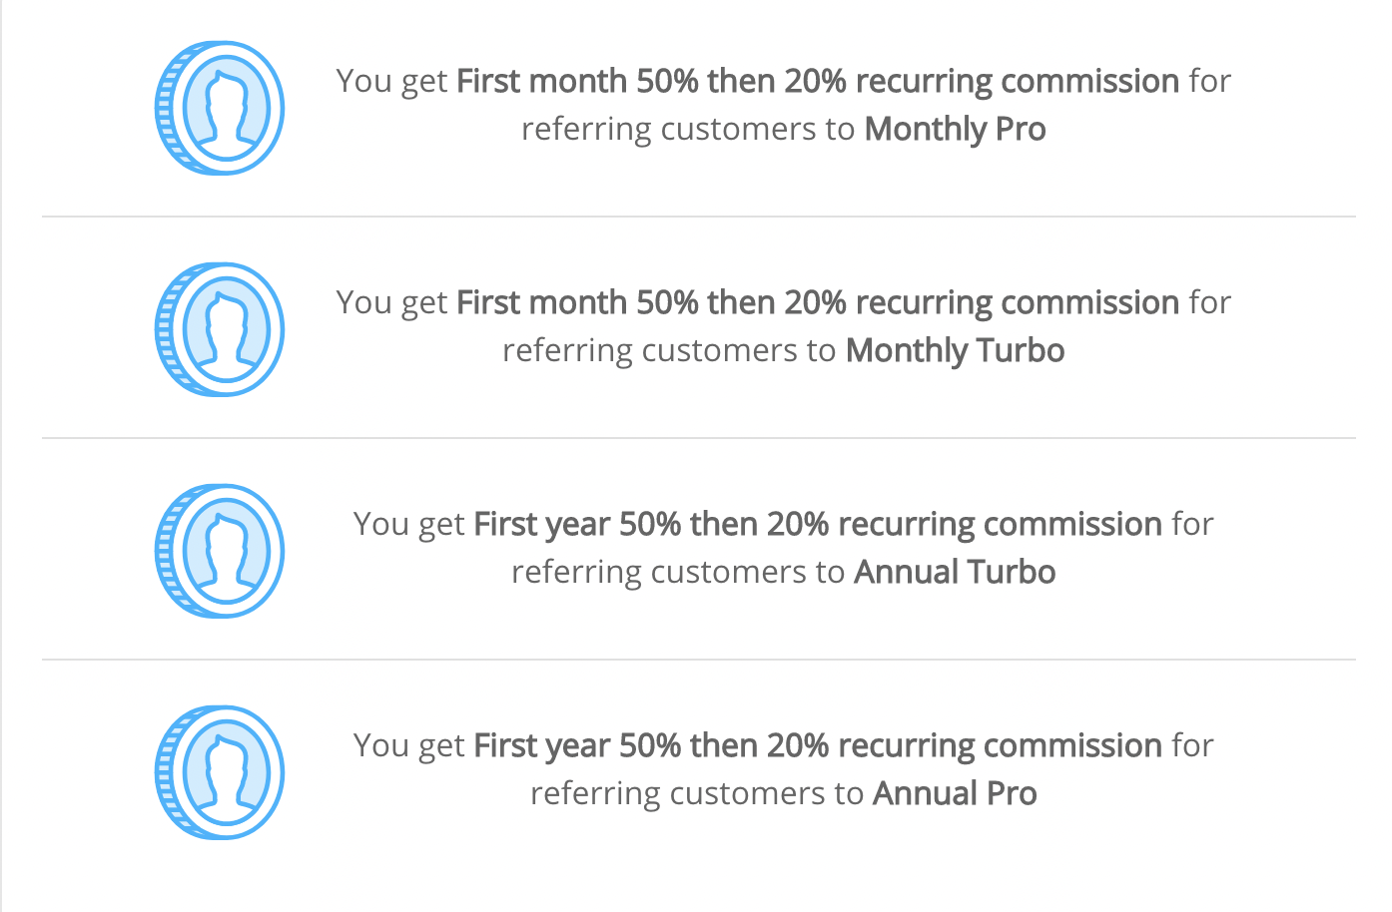The height and width of the screenshot is (912, 1392).
Task: Click the coin icon beside Annual Pro
Action: tap(220, 772)
